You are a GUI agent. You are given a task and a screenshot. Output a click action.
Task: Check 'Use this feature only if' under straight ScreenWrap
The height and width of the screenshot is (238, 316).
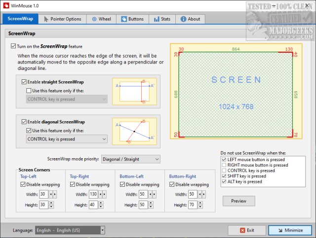tap(29, 91)
